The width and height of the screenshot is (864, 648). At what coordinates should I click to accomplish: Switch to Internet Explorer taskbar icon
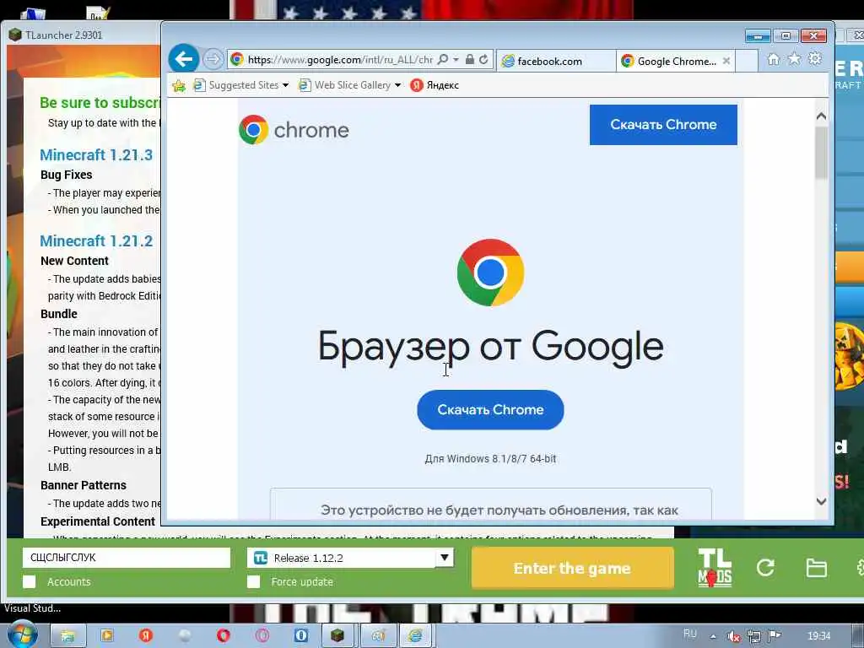pyautogui.click(x=415, y=636)
